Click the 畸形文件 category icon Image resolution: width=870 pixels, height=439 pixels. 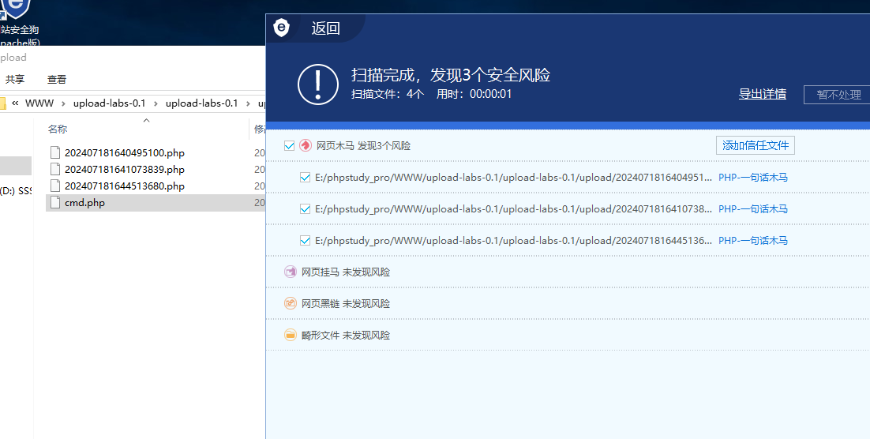(x=291, y=335)
